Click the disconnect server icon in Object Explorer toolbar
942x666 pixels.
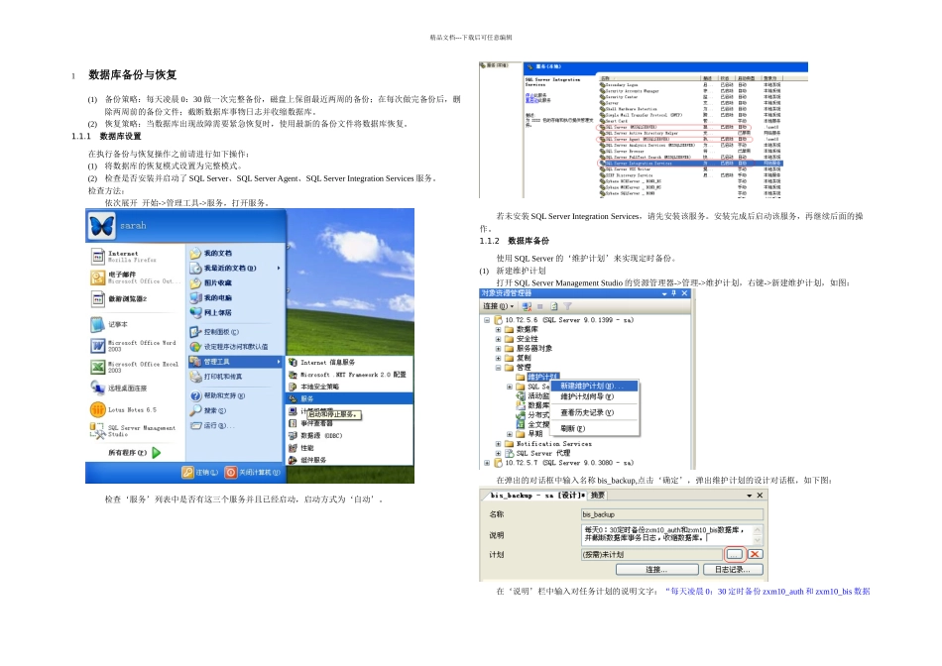[527, 306]
